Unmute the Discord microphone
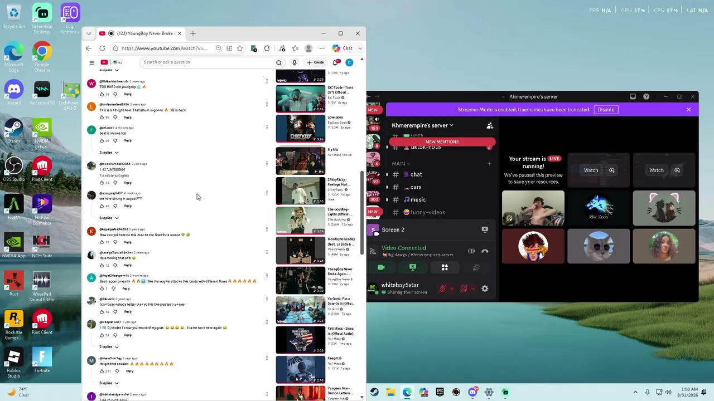The width and height of the screenshot is (714, 401). pos(442,288)
